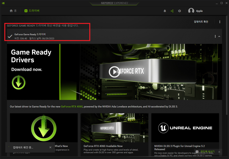This screenshot has width=229, height=159.
Task: Click the driver installed checkmark icon
Action: (10, 36)
